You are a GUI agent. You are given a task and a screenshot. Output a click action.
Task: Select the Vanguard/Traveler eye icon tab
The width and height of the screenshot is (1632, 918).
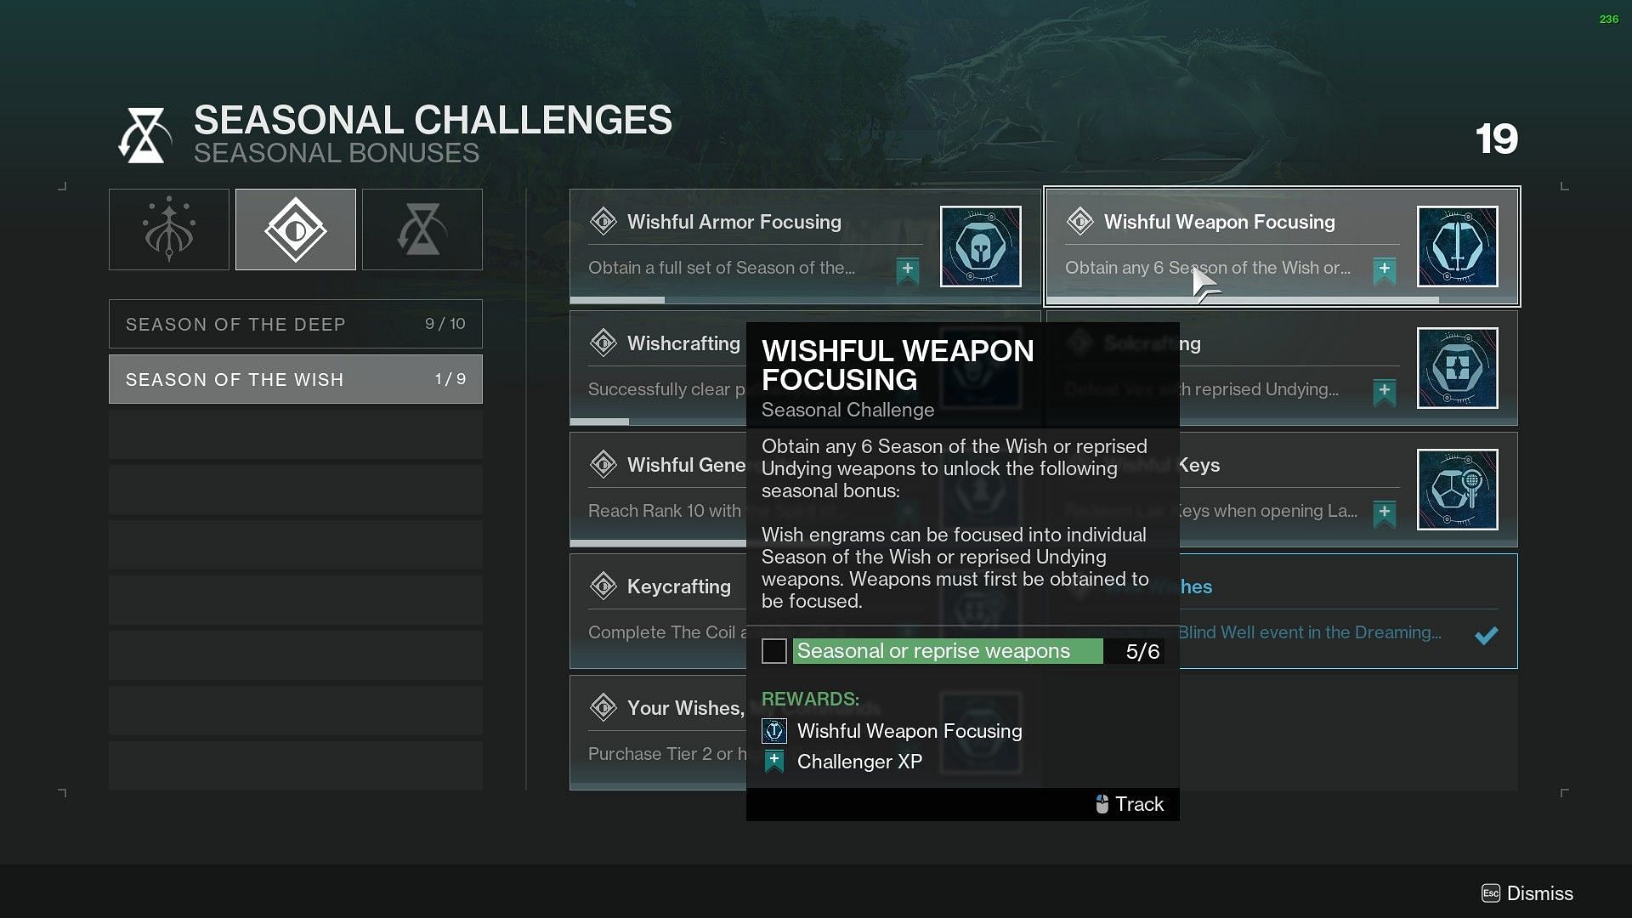(x=295, y=229)
